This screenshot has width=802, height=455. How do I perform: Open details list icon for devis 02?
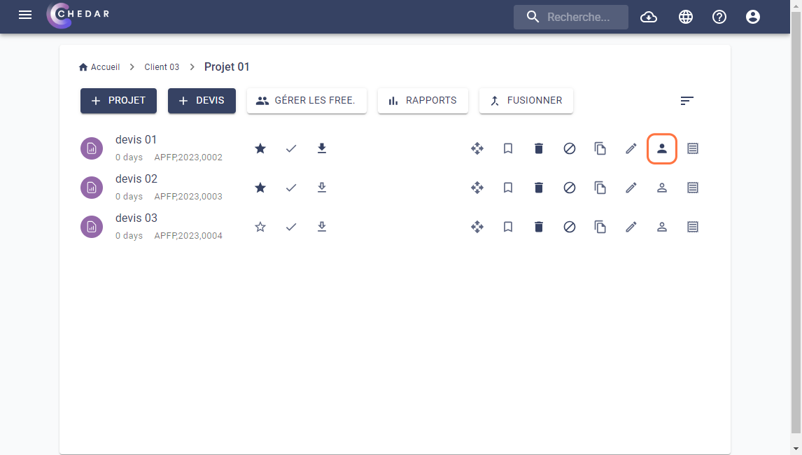[x=693, y=188]
